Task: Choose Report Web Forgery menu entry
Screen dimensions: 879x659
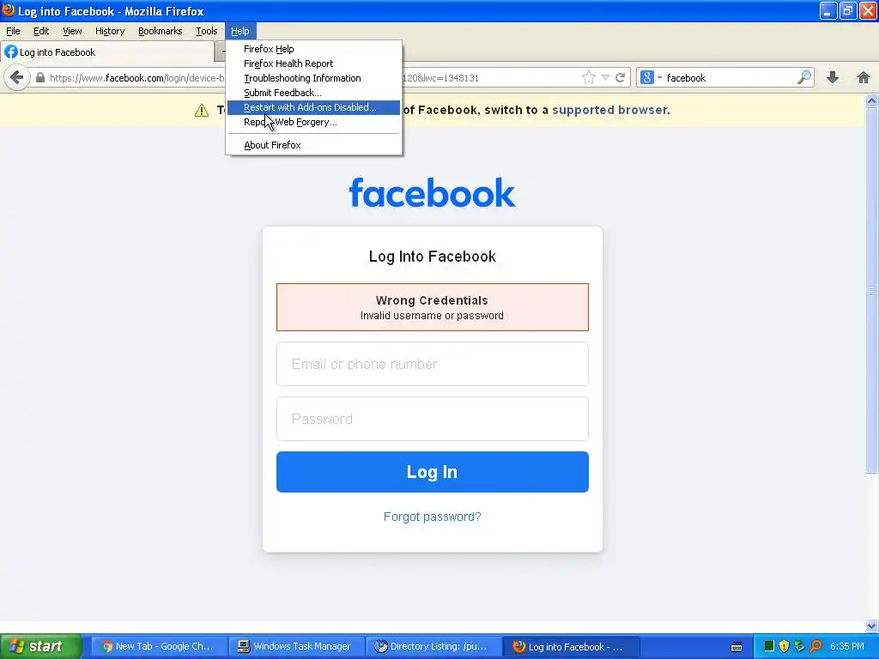Action: (x=313, y=122)
